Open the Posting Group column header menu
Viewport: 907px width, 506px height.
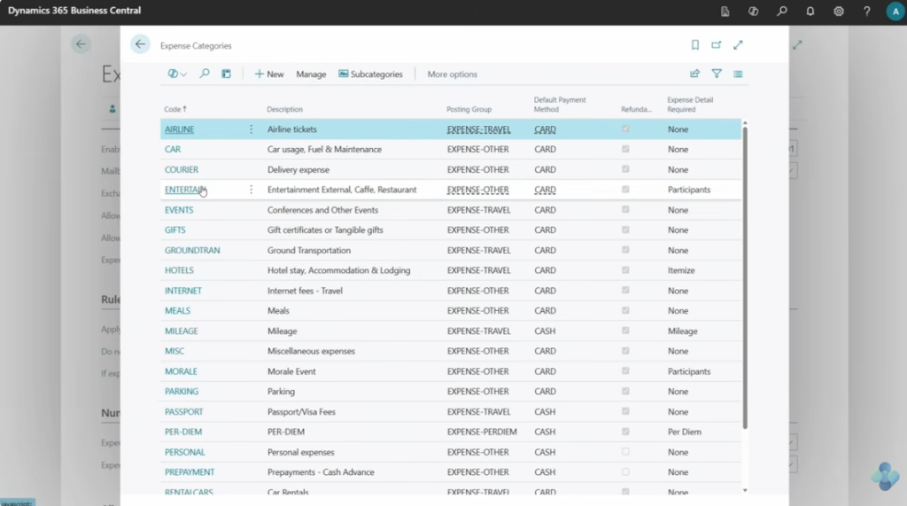point(469,109)
